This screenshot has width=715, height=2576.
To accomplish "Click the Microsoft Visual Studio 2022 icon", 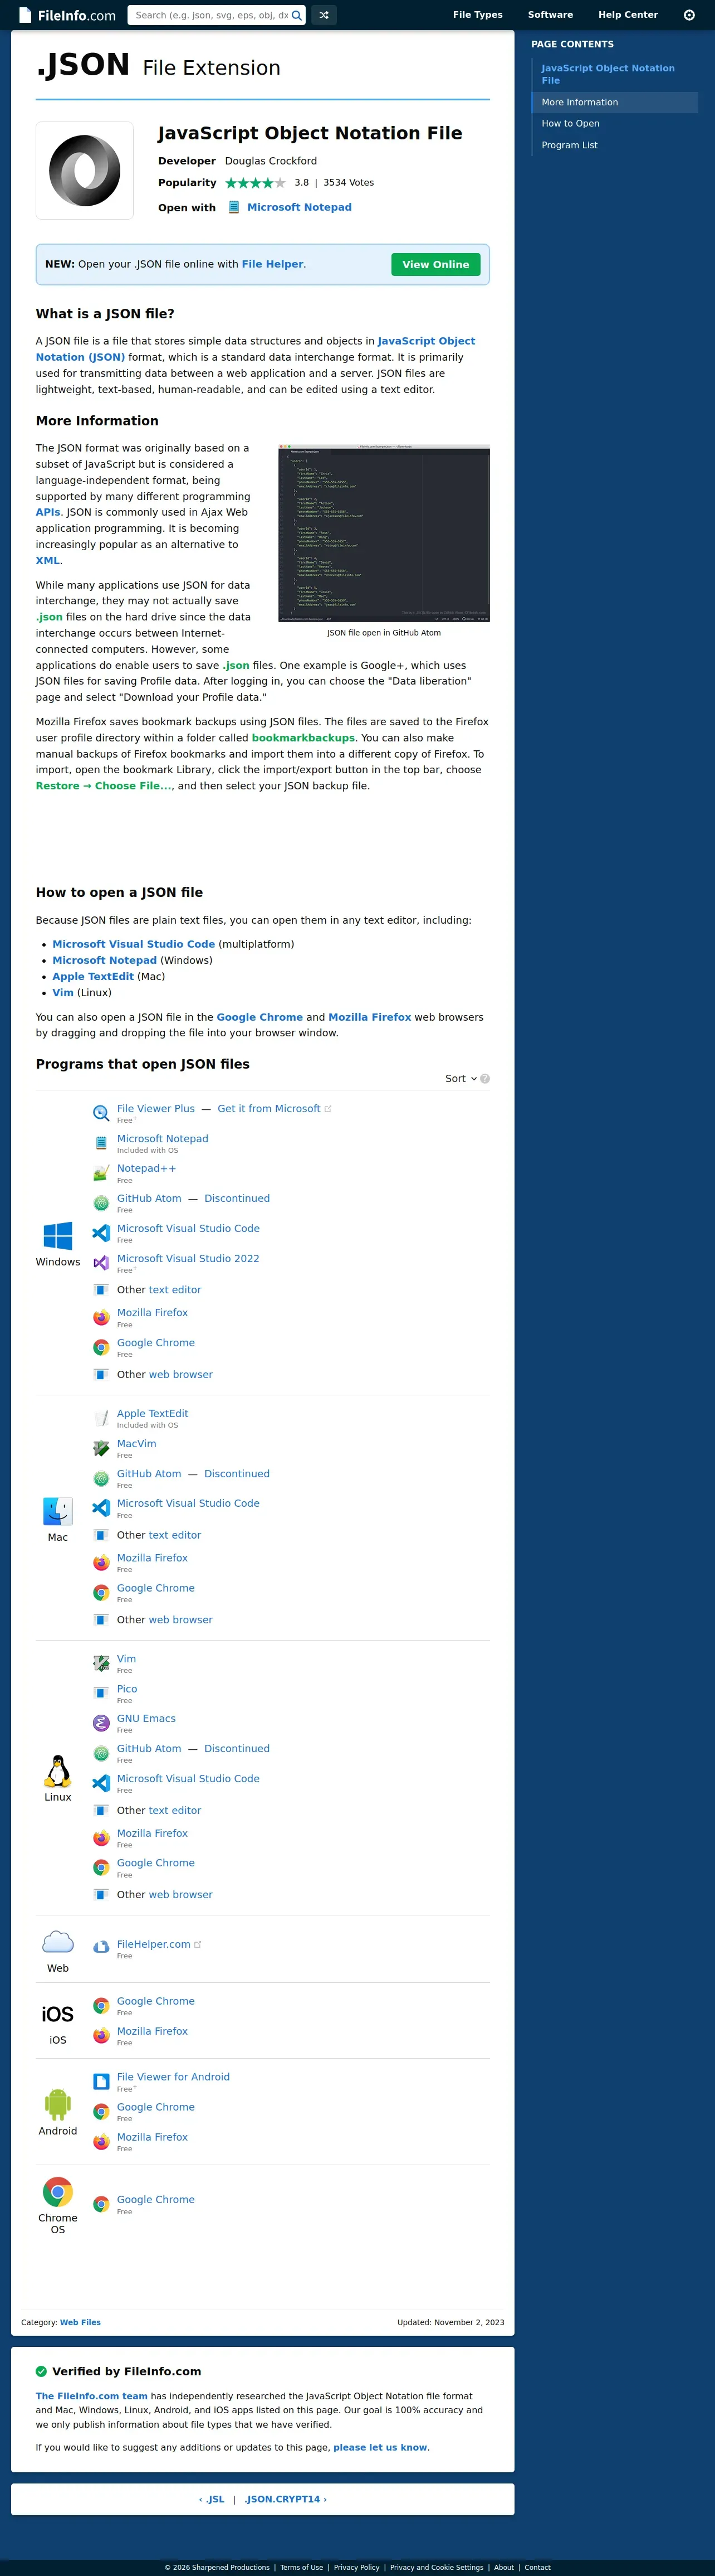I will (101, 1263).
